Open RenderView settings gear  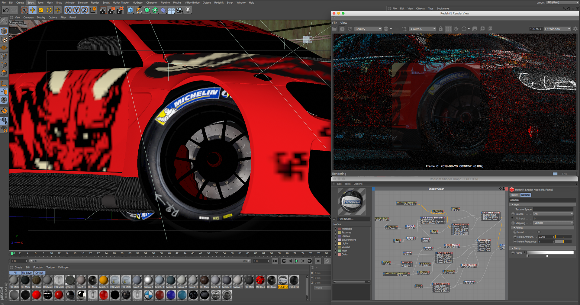[575, 29]
